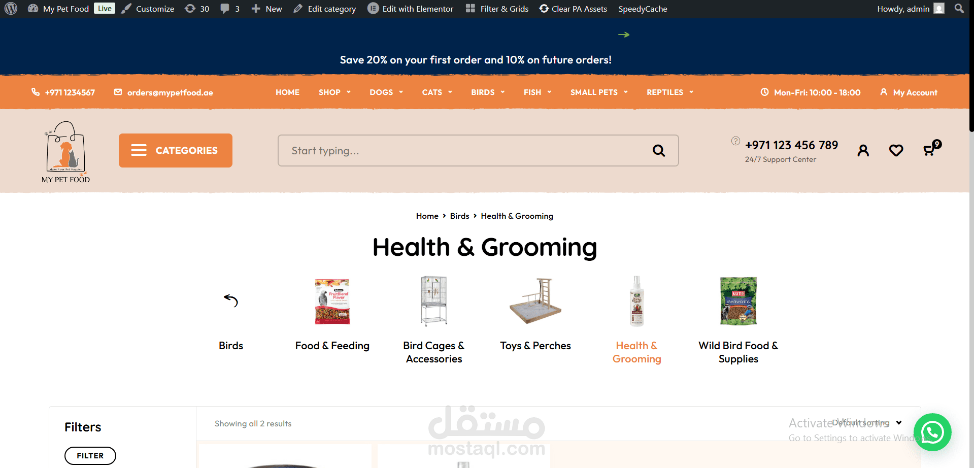Open the Home menu item
Viewport: 974px width, 468px height.
coord(287,92)
